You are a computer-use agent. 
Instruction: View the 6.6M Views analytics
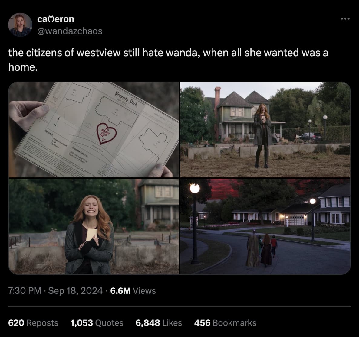click(133, 291)
